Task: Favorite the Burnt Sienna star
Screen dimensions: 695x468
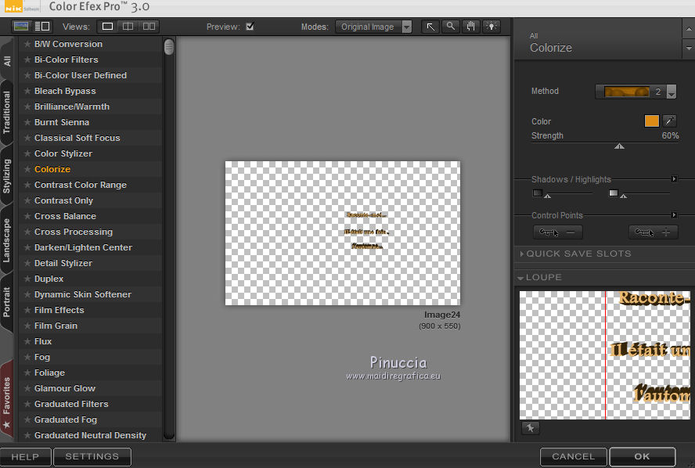Action: [27, 122]
